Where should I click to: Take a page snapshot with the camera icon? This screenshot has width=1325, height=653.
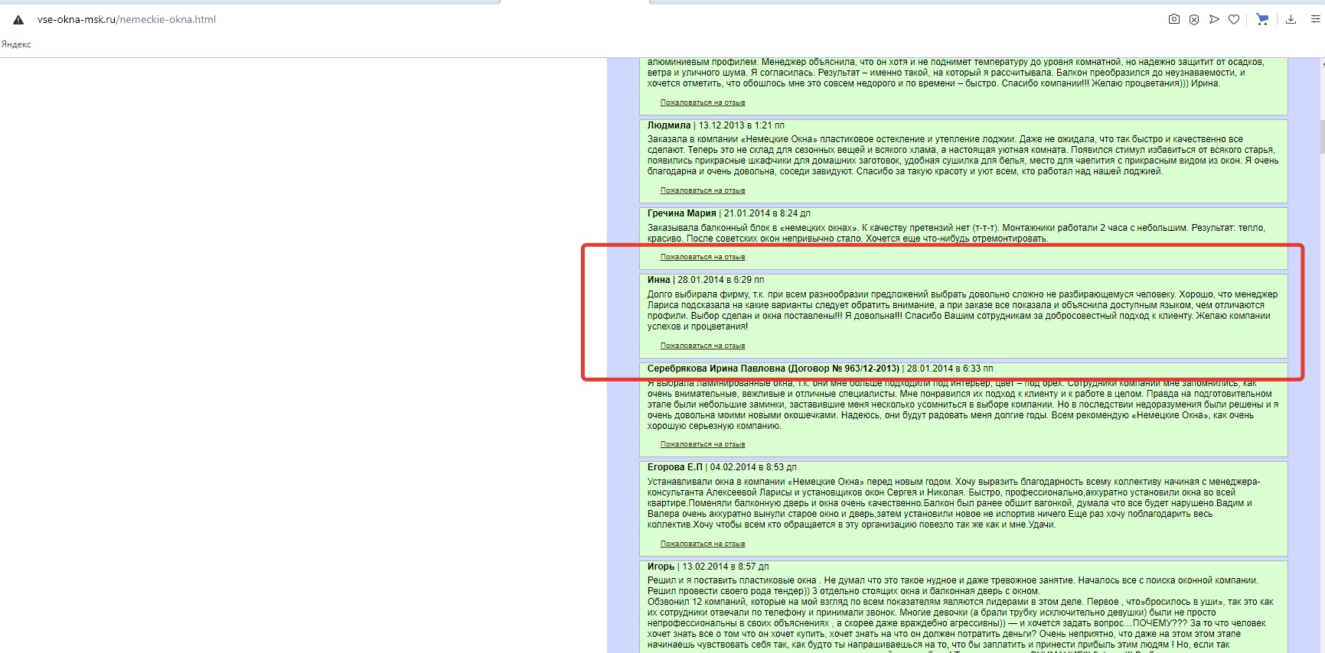click(x=1174, y=19)
